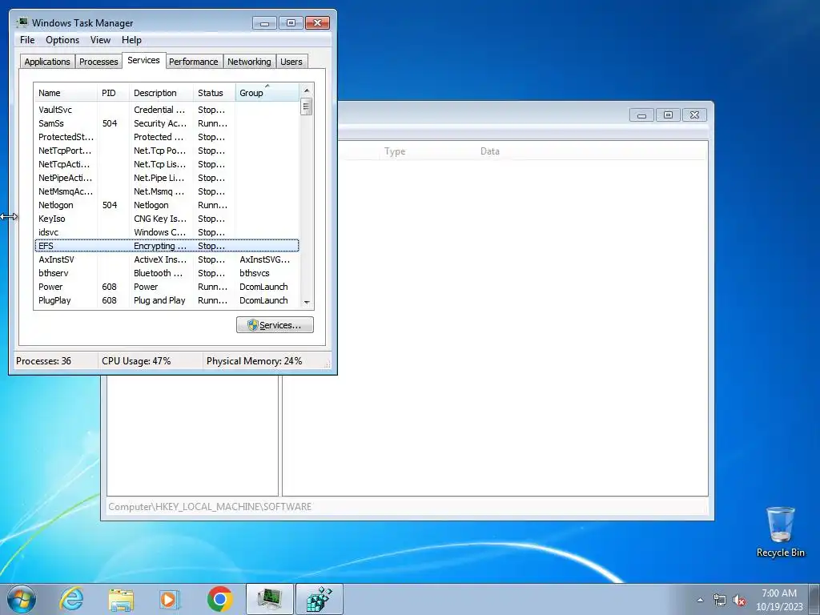The height and width of the screenshot is (615, 820).
Task: Open the Windows Start menu orb
Action: (22, 599)
